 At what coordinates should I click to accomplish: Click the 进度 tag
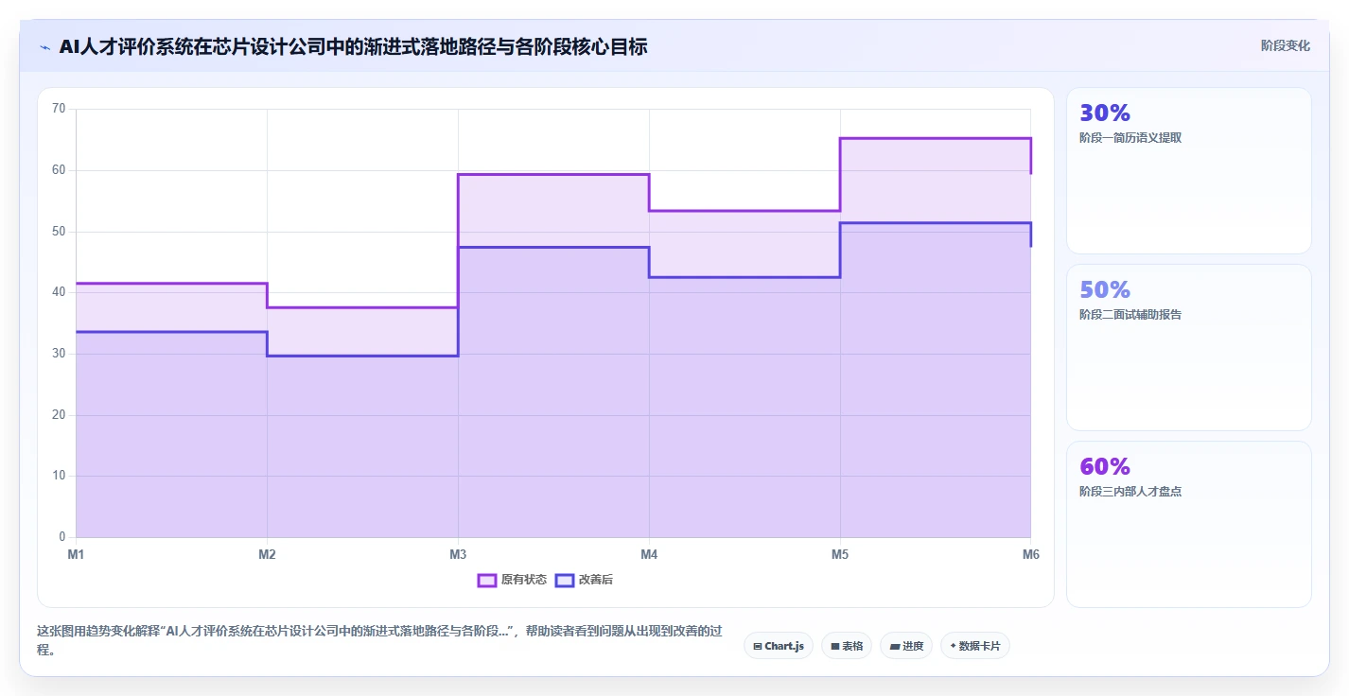pos(906,646)
